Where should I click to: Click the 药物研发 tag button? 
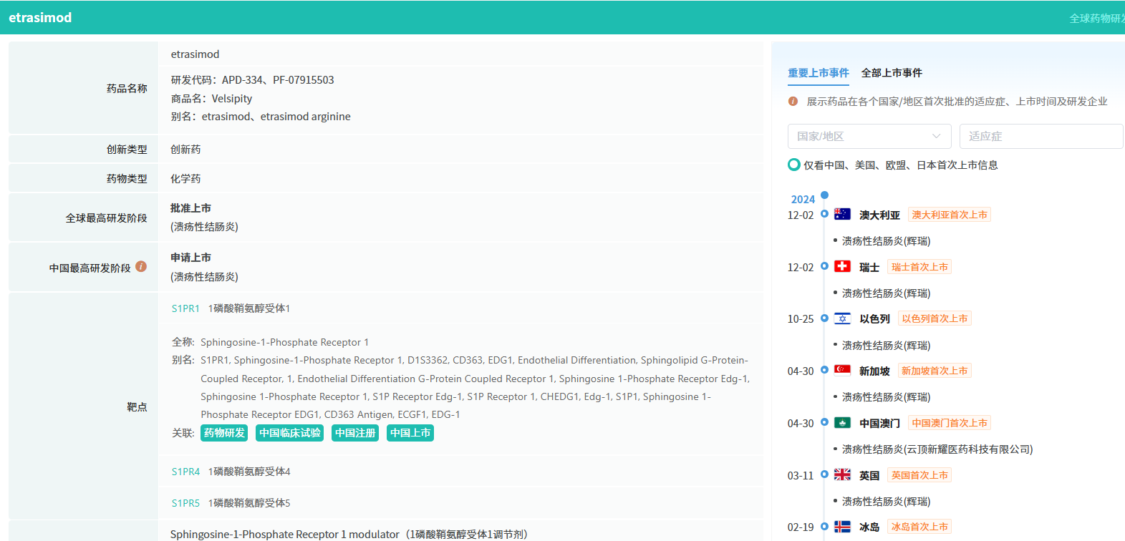click(224, 433)
